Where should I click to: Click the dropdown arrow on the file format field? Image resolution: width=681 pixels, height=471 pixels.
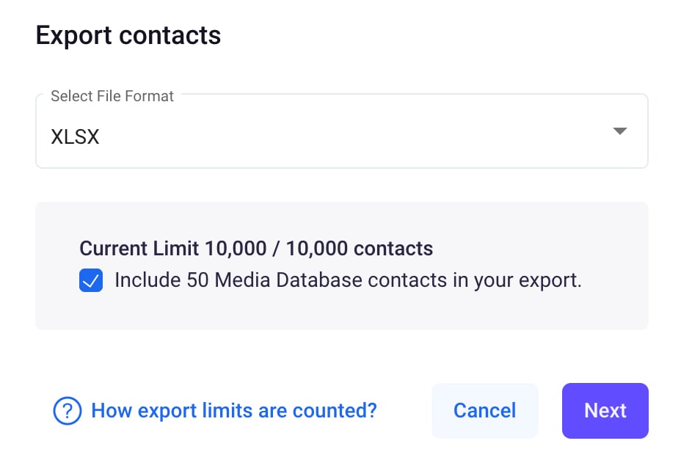620,131
